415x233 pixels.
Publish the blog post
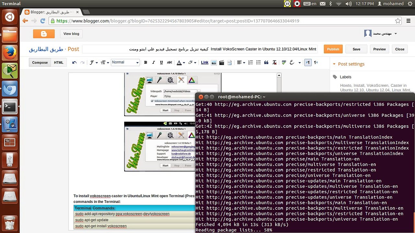coord(333,49)
